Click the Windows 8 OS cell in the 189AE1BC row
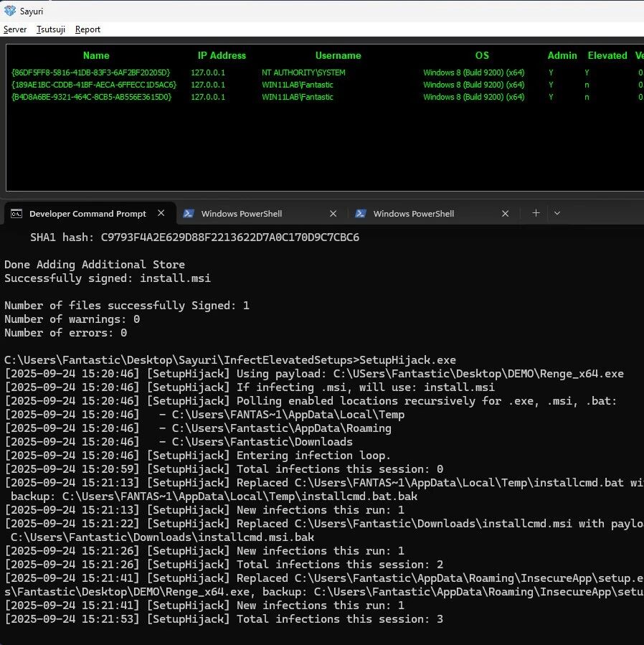The width and height of the screenshot is (644, 645). (474, 85)
